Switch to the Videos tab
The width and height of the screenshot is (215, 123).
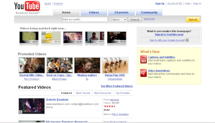click(x=94, y=12)
